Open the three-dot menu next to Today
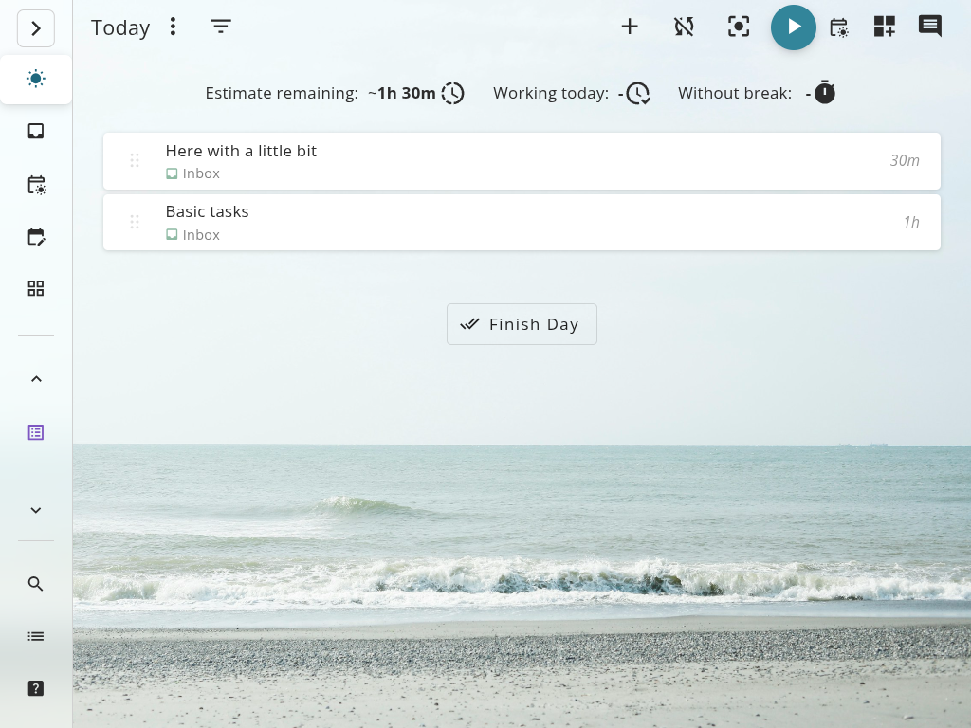This screenshot has height=728, width=971. click(x=173, y=27)
